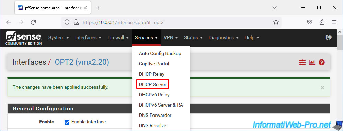
Task: Click the browser Forward arrow
Action: [21, 22]
